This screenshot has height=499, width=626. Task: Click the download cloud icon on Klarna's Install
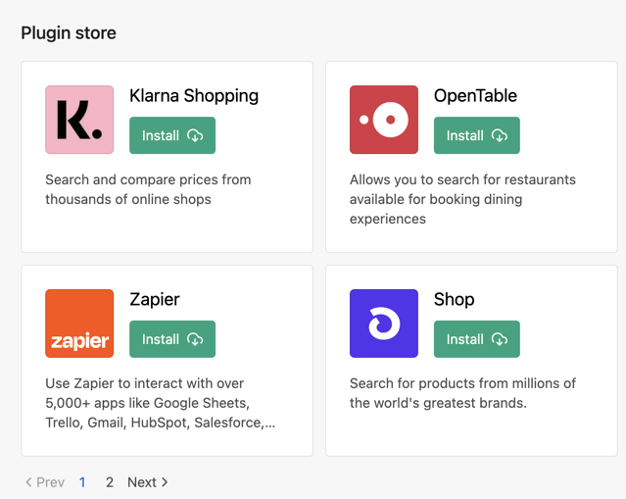coord(195,136)
